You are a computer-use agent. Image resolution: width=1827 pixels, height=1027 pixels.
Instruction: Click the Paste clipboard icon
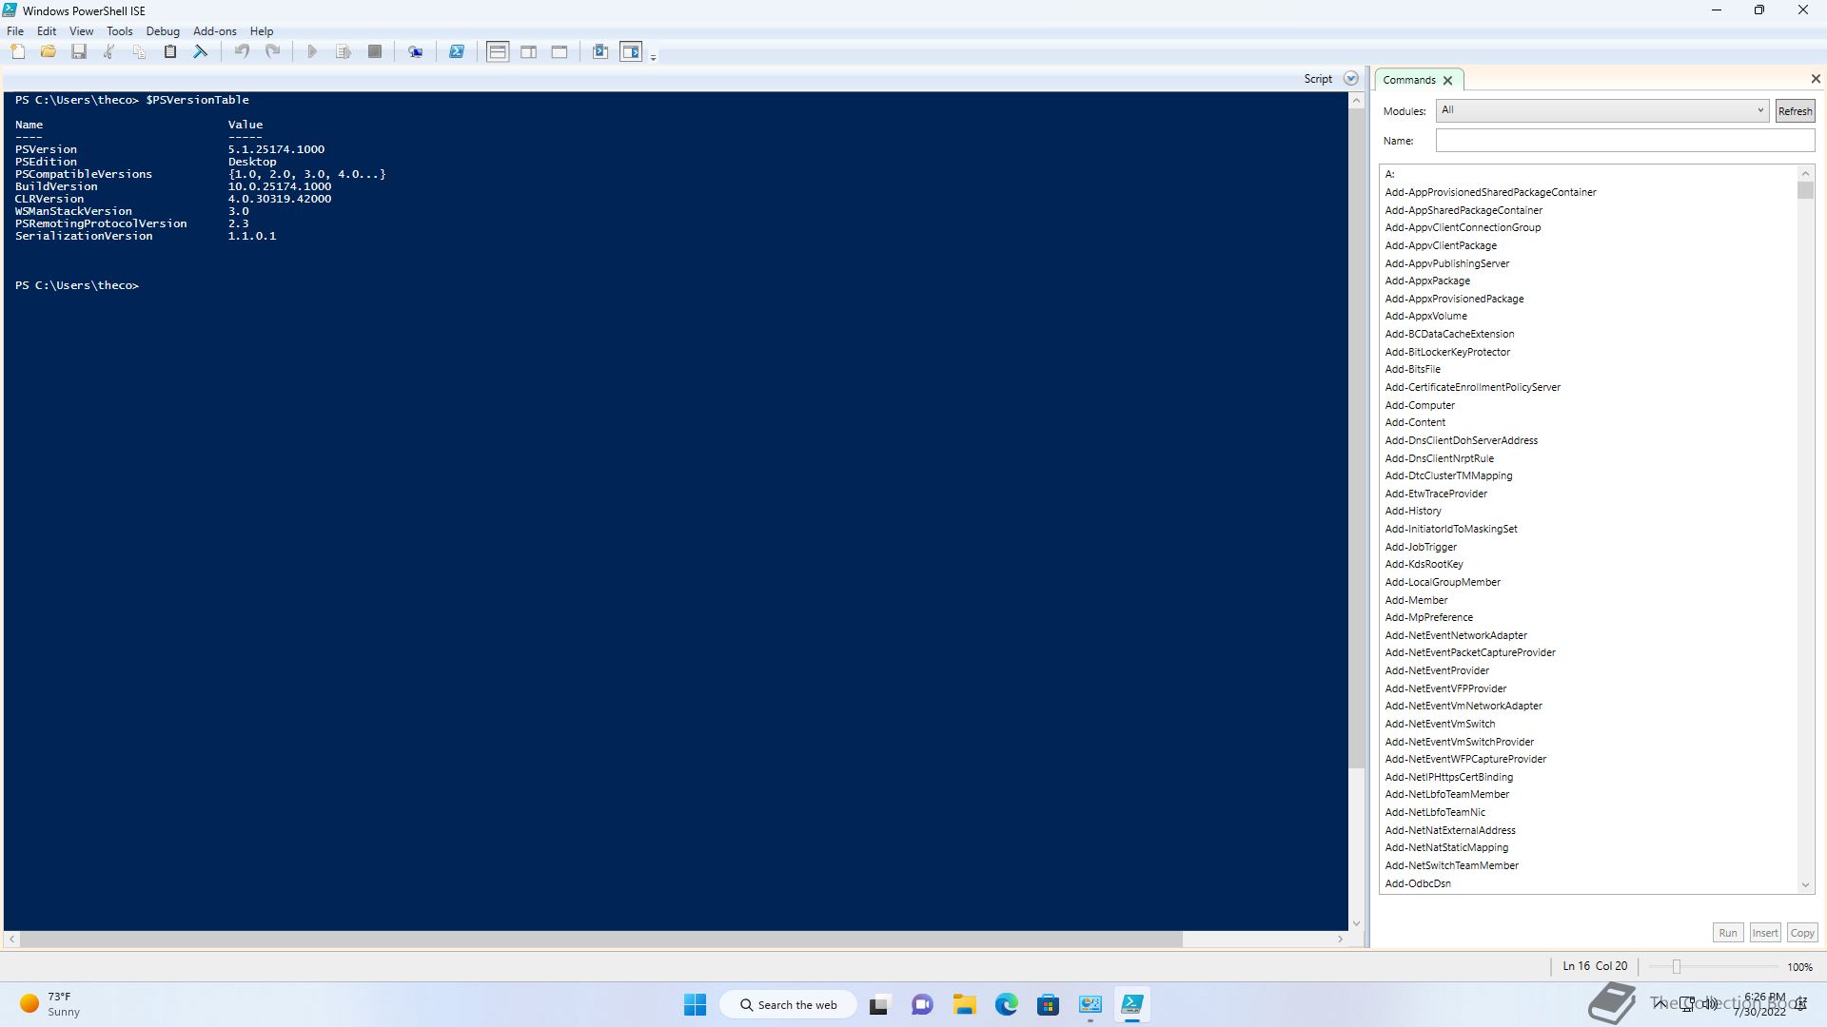pyautogui.click(x=170, y=52)
